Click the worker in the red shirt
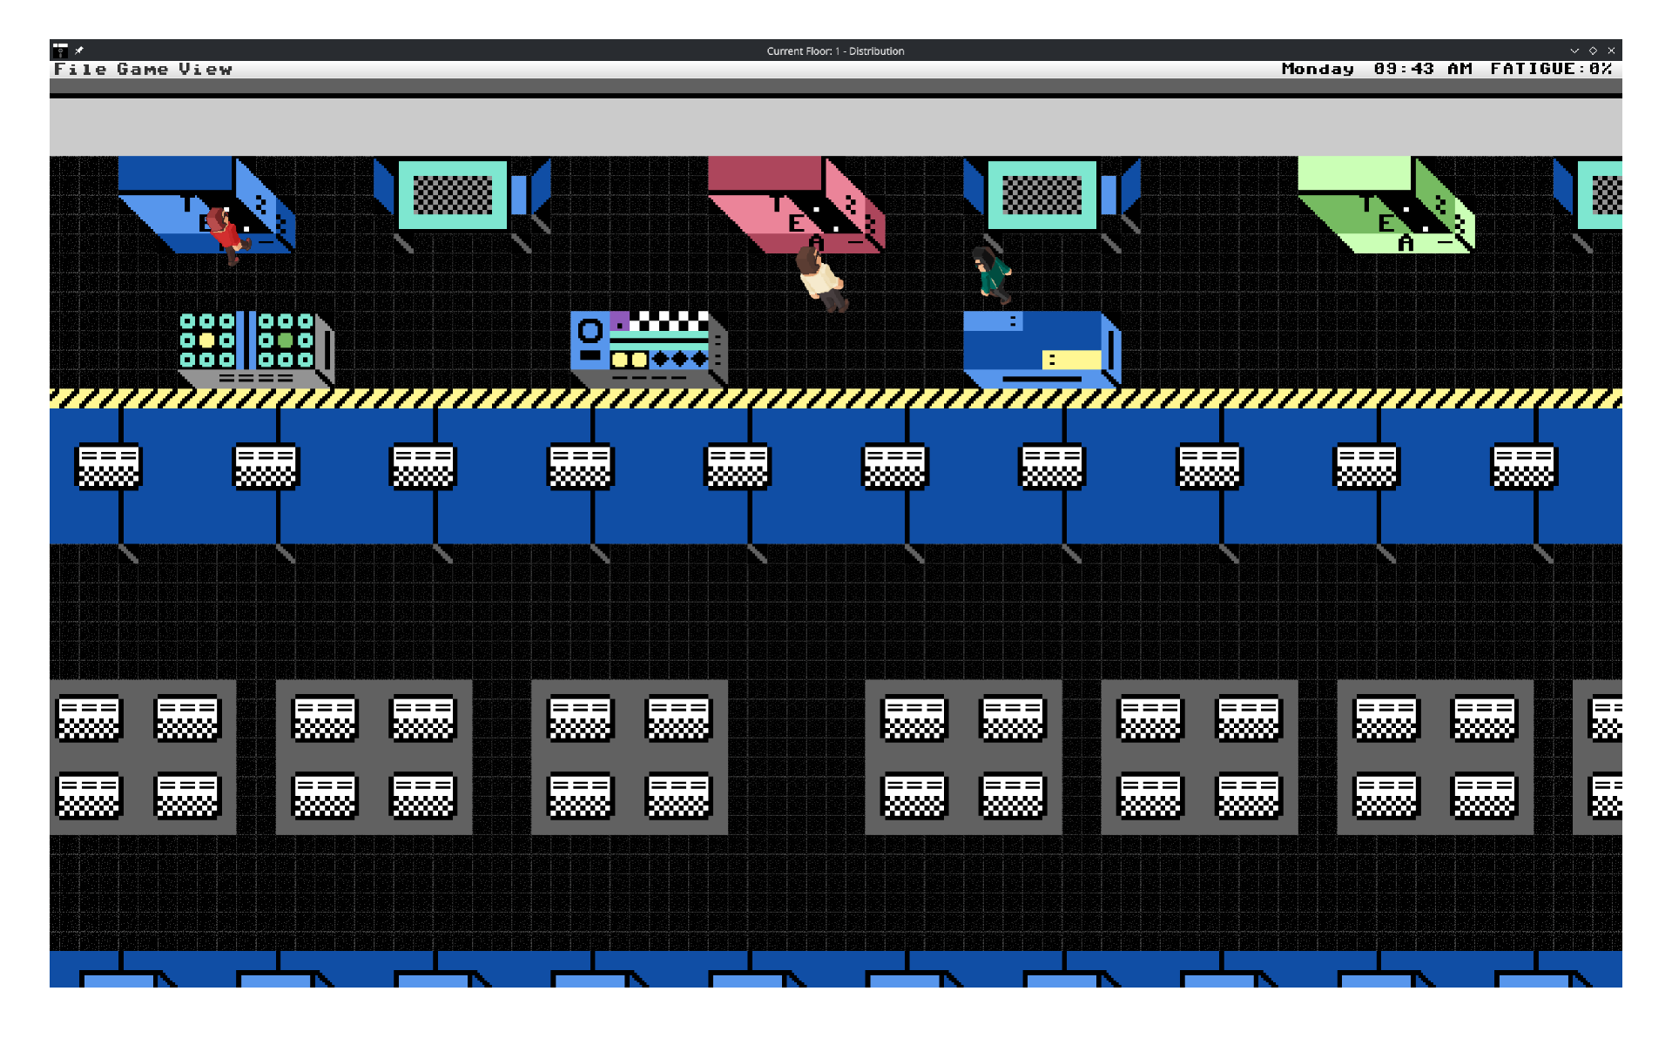Image resolution: width=1672 pixels, height=1045 pixels. click(228, 235)
